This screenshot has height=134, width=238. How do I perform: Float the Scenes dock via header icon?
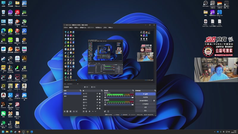click(80, 91)
